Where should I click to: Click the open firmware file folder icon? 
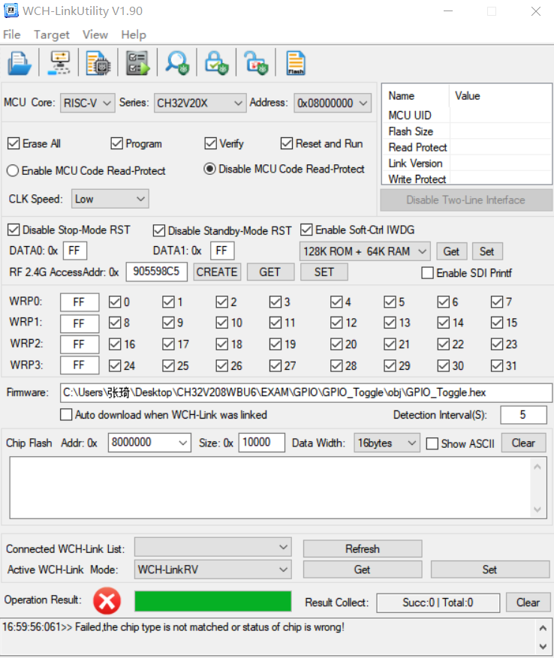point(19,63)
